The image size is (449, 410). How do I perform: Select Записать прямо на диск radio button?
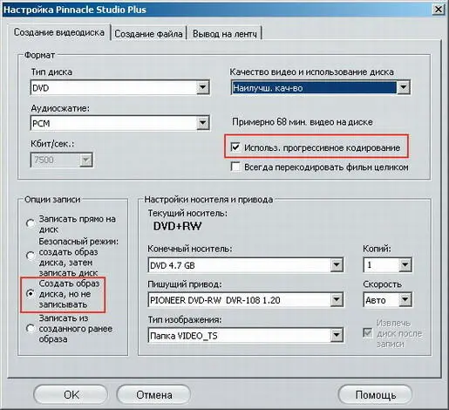tap(31, 223)
